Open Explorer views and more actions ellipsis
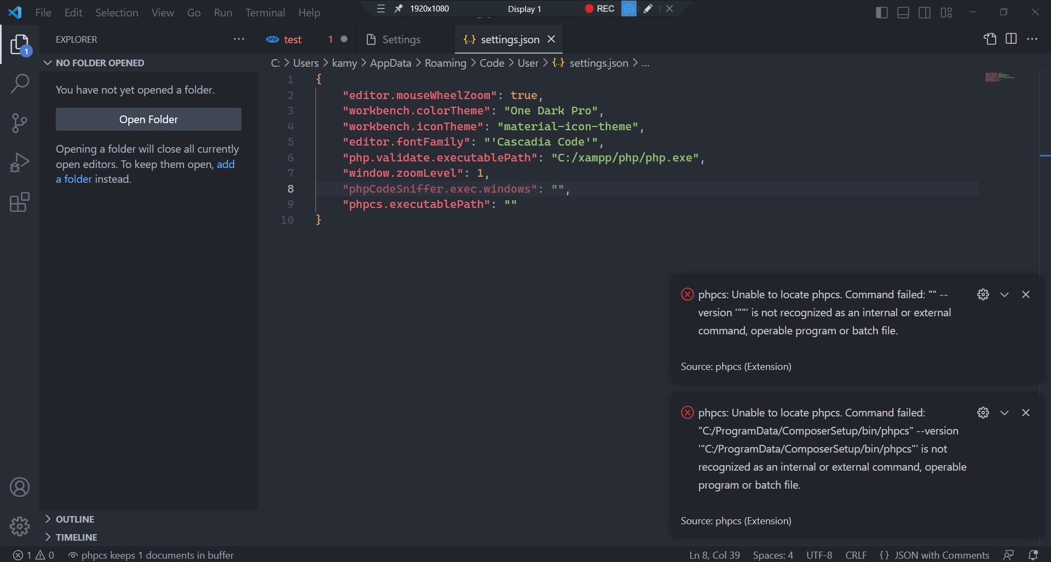 pos(239,39)
